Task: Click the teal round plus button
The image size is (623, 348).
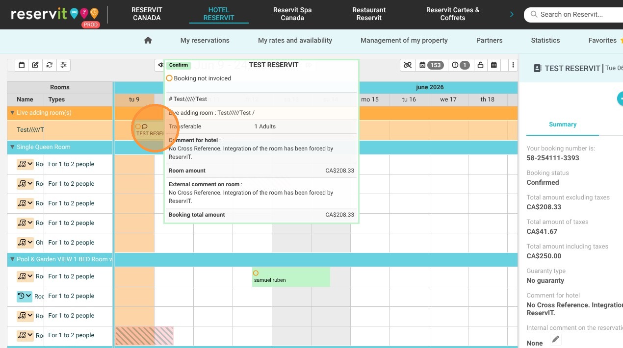Action: [620, 99]
